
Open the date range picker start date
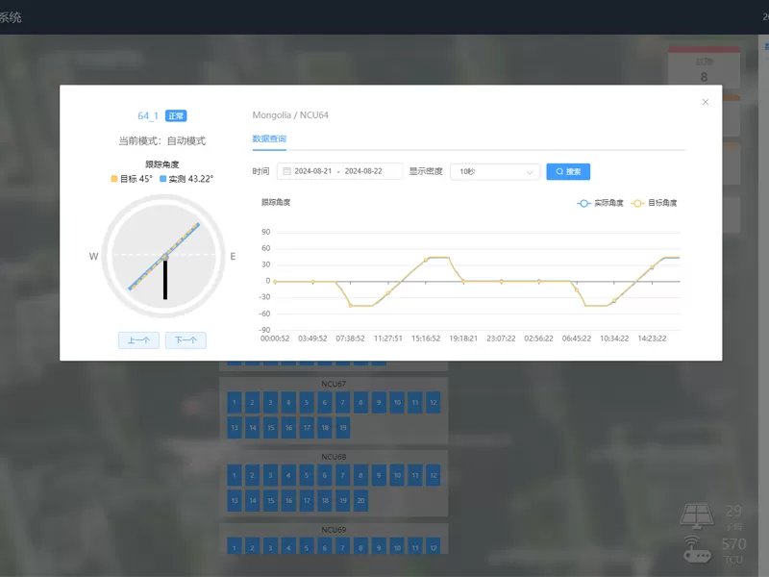coord(312,172)
